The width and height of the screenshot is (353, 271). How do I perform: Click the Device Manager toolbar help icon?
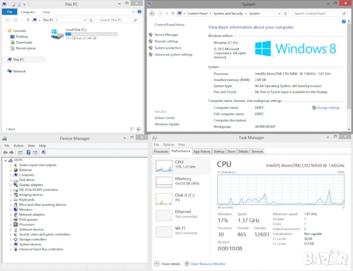(x=28, y=153)
